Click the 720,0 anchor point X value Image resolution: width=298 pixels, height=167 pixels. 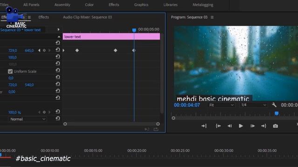tap(13, 85)
